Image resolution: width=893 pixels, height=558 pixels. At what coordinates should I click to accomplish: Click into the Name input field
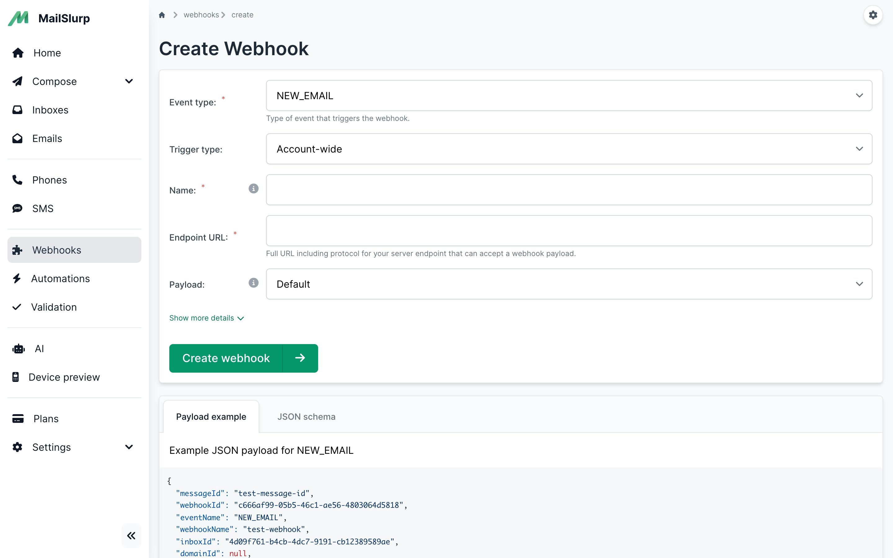coord(569,190)
